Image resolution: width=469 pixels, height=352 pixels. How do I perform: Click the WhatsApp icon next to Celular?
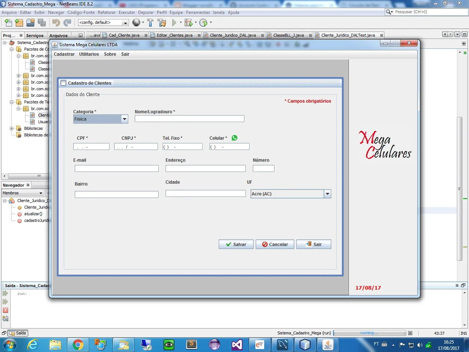pos(234,138)
